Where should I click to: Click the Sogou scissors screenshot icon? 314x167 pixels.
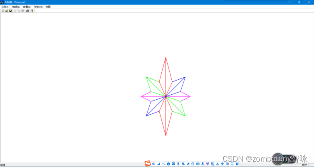(218, 164)
